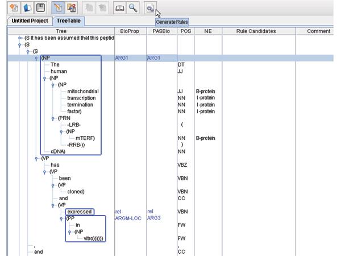Collapse the (VP node containing 'cloned)'
341x256 pixels.
tap(53, 185)
